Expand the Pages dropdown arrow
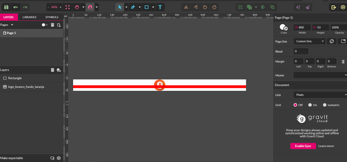Viewport: 347px width, 162px height. 12,25
